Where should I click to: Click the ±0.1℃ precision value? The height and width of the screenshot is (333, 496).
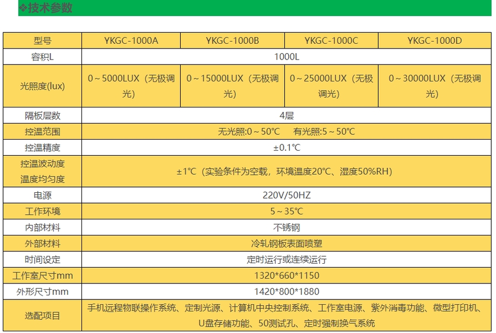click(x=286, y=148)
